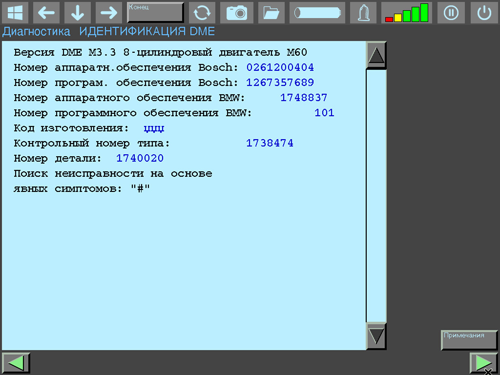500x375 pixels.
Task: Select the back arrow navigation icon
Action: [x=46, y=13]
